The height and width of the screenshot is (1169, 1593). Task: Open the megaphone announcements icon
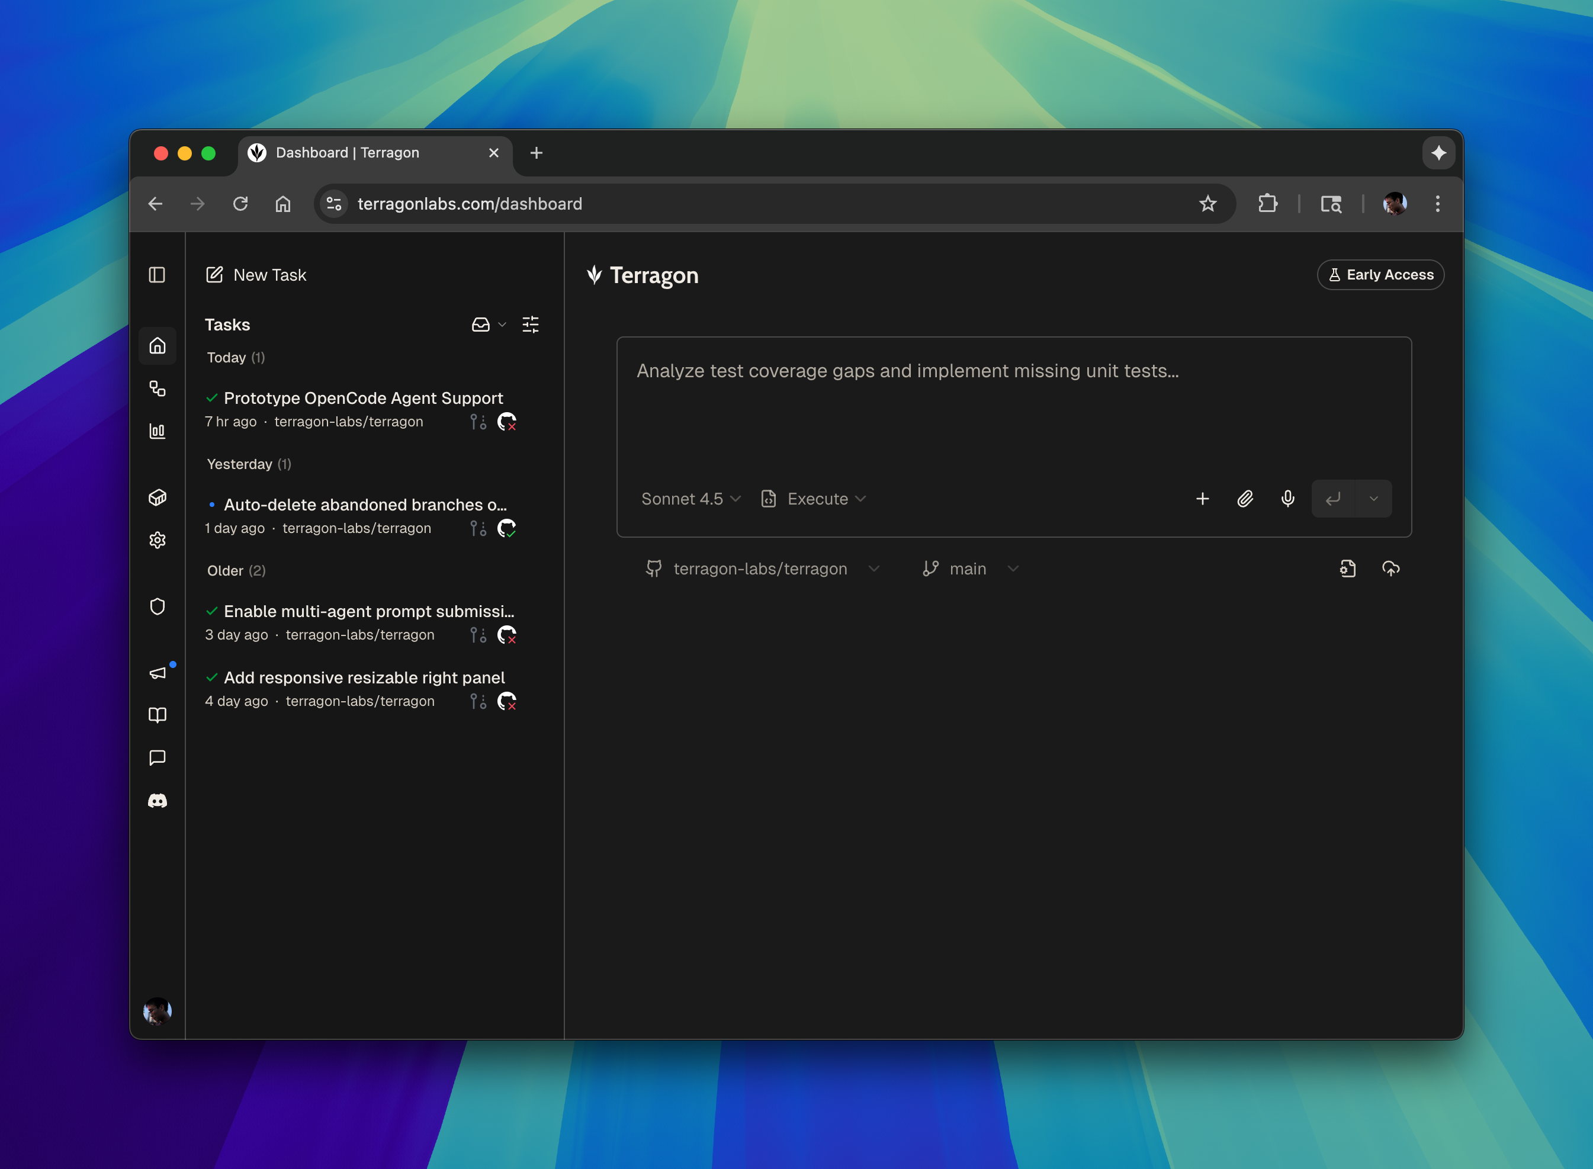(x=157, y=672)
